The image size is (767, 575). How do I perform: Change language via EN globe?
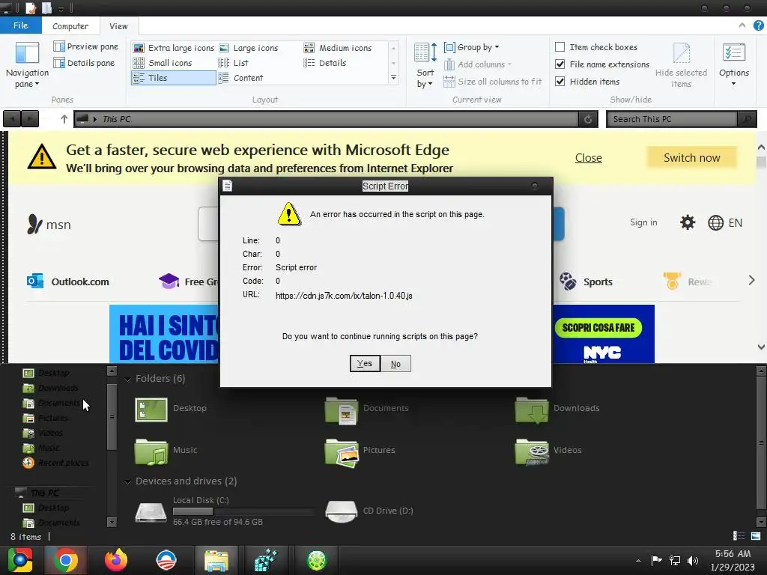[725, 223]
